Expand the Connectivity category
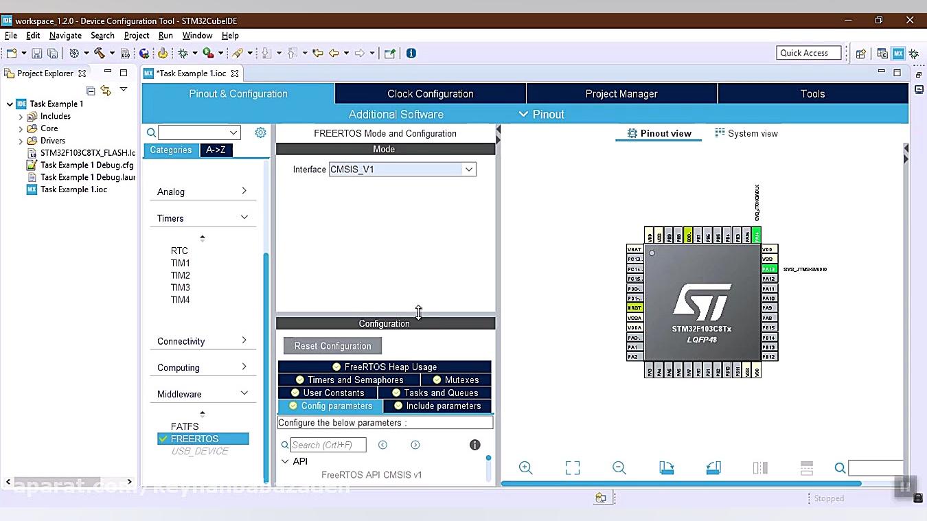Image resolution: width=927 pixels, height=521 pixels. tap(203, 340)
